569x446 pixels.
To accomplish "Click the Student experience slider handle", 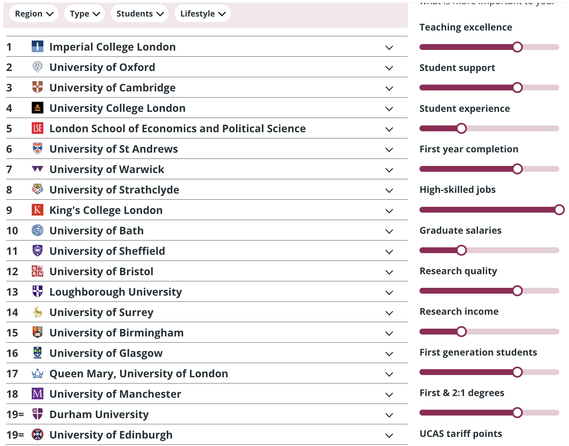I will [462, 128].
